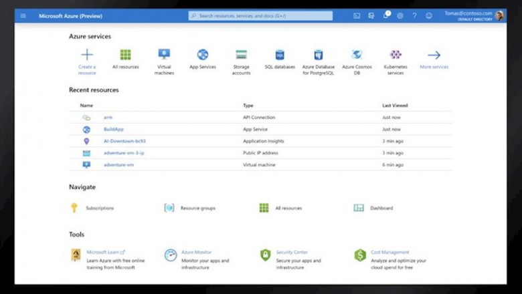Click the BuildApp row globe icon
Screen dimensions: 522x294
(86, 130)
